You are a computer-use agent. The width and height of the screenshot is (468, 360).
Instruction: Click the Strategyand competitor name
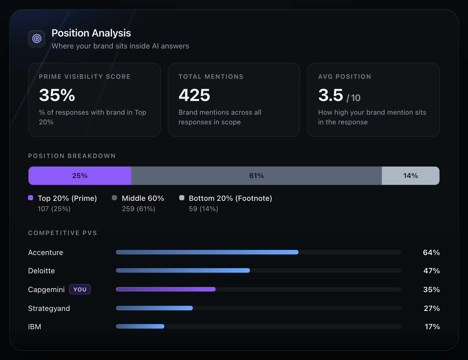[49, 308]
